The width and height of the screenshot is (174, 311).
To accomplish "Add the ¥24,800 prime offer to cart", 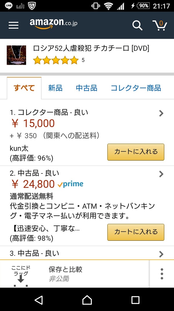I will point(136,232).
